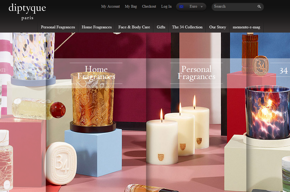290x192 pixels.
Task: Click Log In link
Action: point(166,7)
